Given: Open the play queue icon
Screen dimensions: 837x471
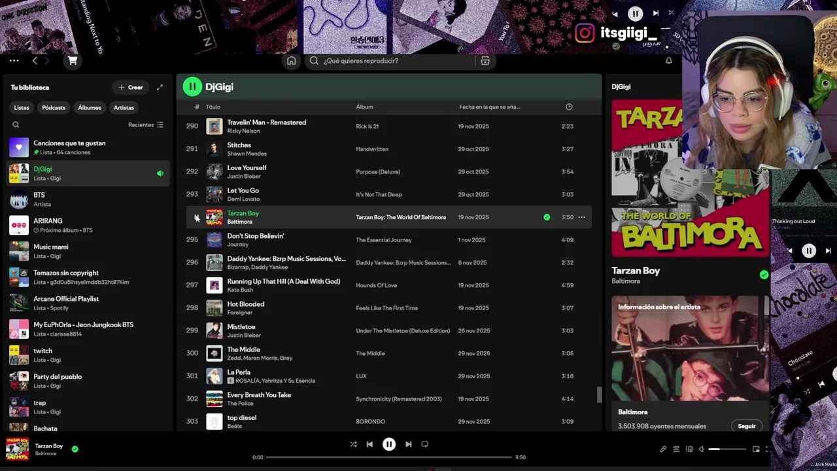Looking at the screenshot, I should (x=676, y=449).
